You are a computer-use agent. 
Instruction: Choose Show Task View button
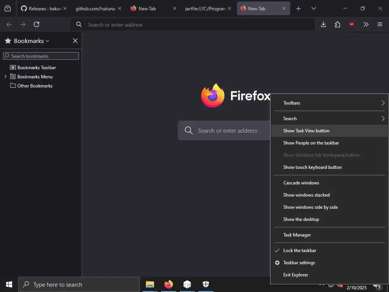click(329, 131)
